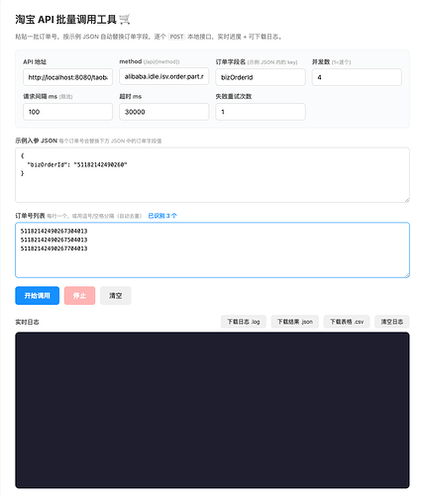Click inside the 示例入参 JSON textarea

(x=212, y=175)
